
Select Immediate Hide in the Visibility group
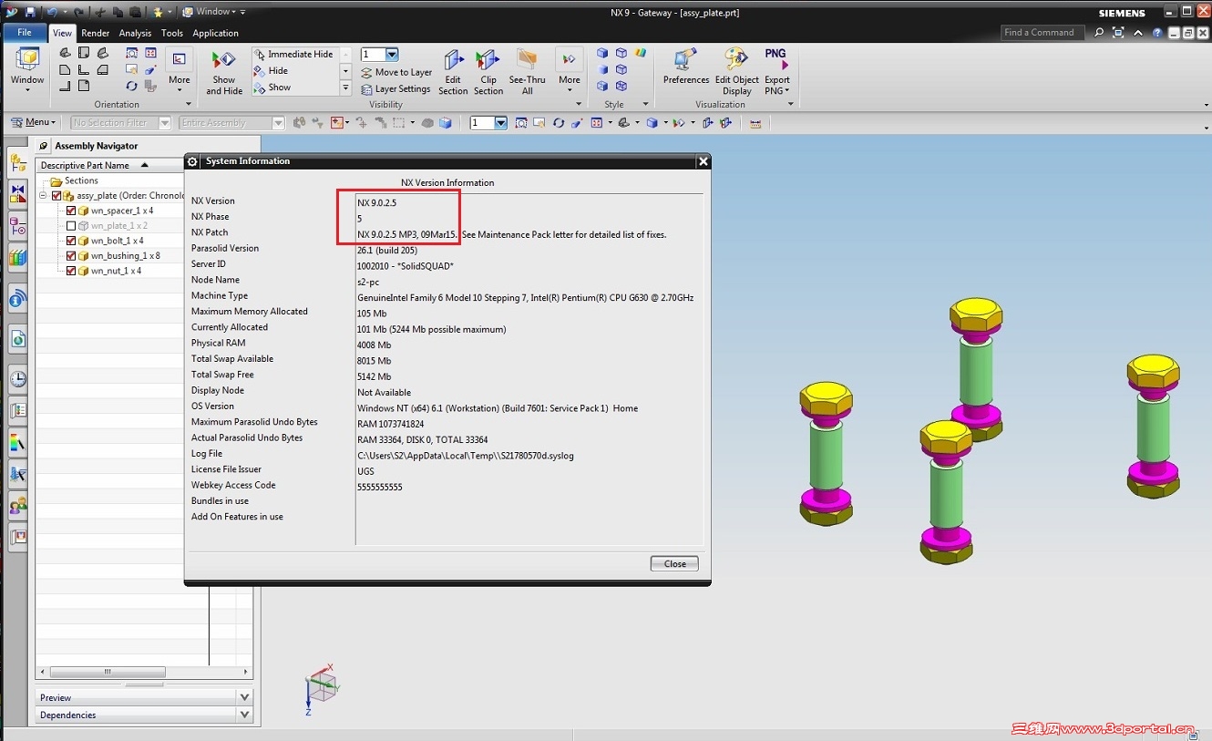point(294,54)
